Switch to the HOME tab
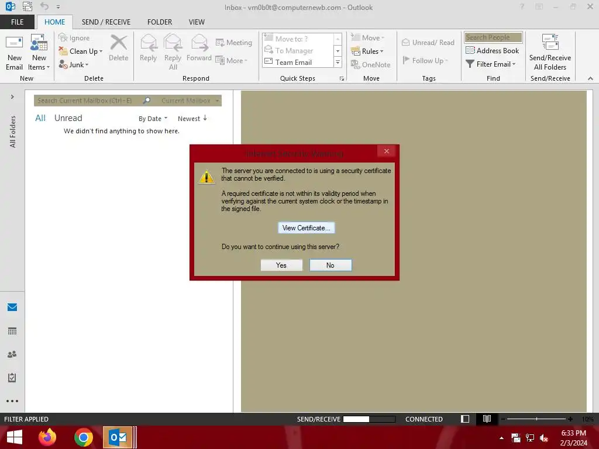This screenshot has height=449, width=599. tap(54, 22)
